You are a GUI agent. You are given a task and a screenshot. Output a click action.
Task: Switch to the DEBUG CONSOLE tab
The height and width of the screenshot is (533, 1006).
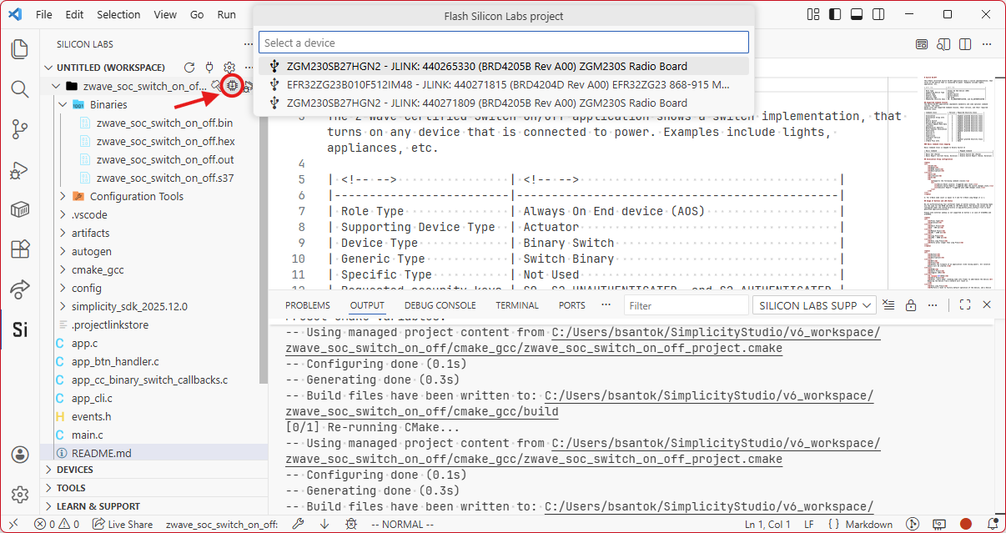pyautogui.click(x=440, y=305)
